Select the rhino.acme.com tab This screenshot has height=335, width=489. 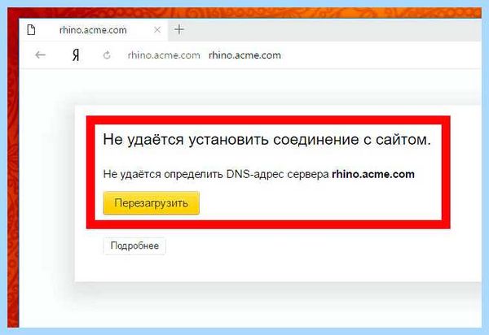coord(93,30)
